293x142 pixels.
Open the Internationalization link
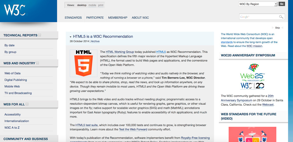pos(17,121)
